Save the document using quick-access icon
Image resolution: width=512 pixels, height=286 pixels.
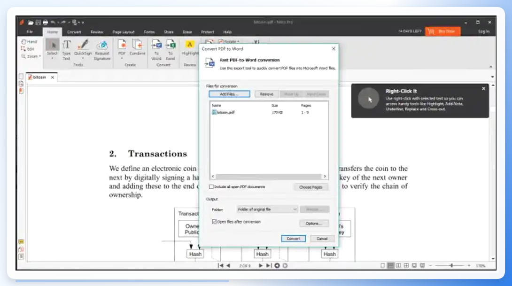(38, 23)
